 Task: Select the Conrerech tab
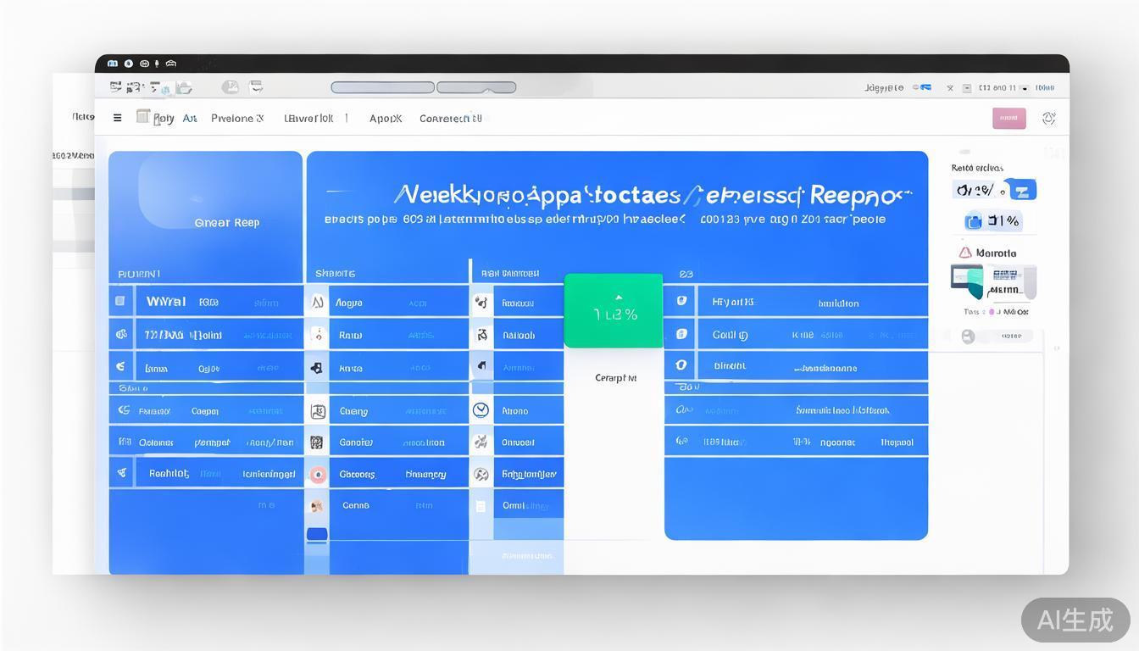[x=450, y=119]
